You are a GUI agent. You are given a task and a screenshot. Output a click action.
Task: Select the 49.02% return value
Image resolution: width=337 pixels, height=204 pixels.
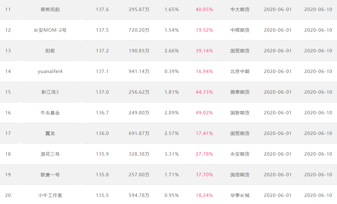click(x=204, y=113)
